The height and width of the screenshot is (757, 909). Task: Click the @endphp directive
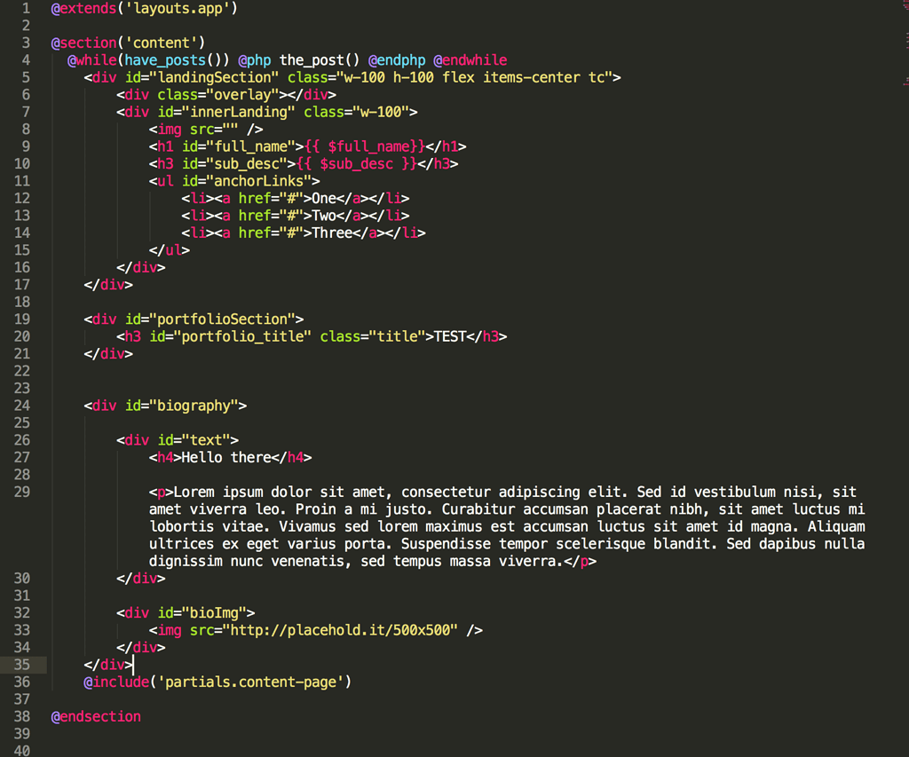(x=397, y=60)
